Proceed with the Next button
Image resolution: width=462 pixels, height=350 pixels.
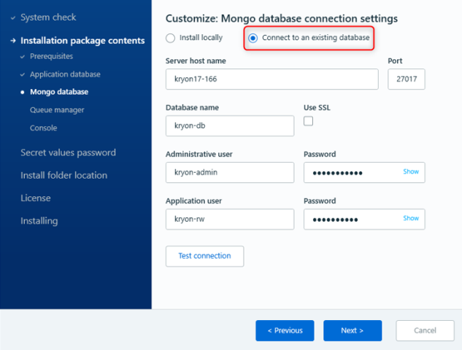tap(352, 330)
